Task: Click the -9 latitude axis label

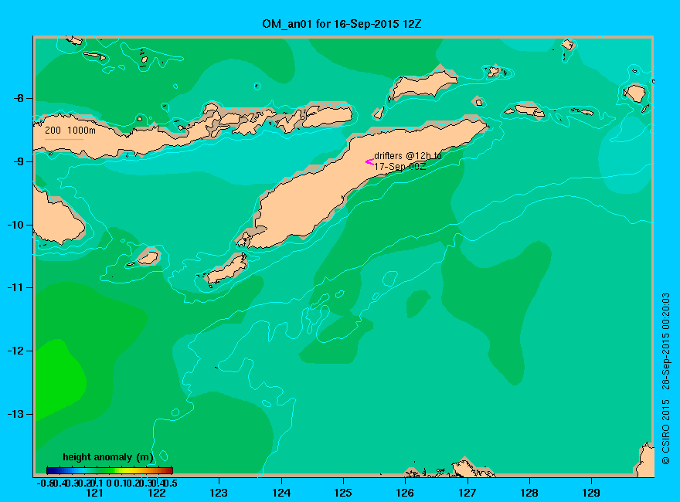Action: 19,161
